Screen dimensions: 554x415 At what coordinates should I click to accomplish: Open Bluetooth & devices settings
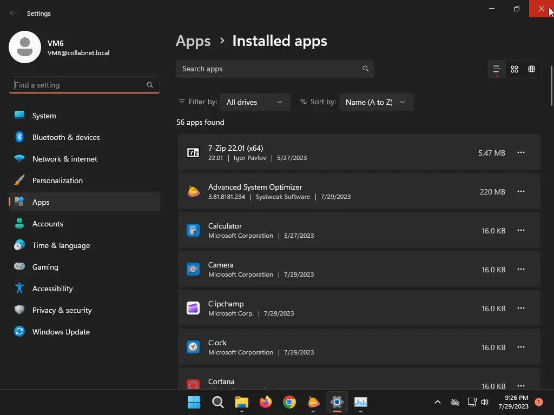66,137
